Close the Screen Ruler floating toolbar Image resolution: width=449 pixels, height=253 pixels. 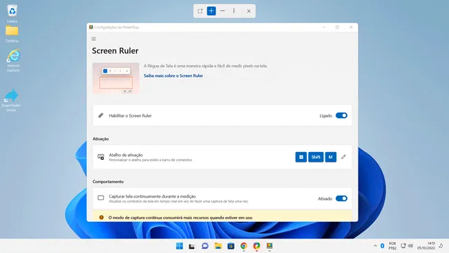point(249,11)
